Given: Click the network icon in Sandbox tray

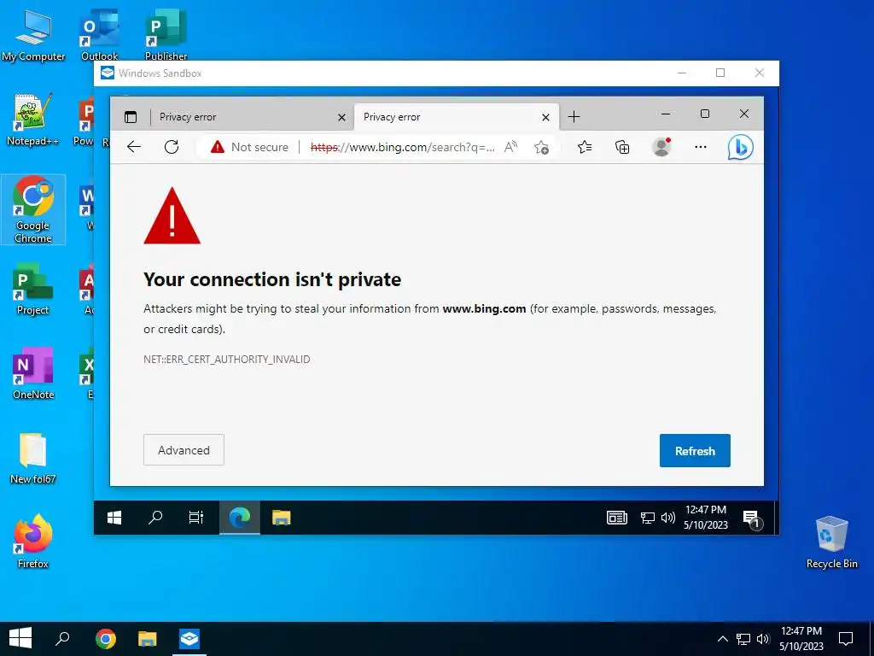Looking at the screenshot, I should tap(647, 518).
